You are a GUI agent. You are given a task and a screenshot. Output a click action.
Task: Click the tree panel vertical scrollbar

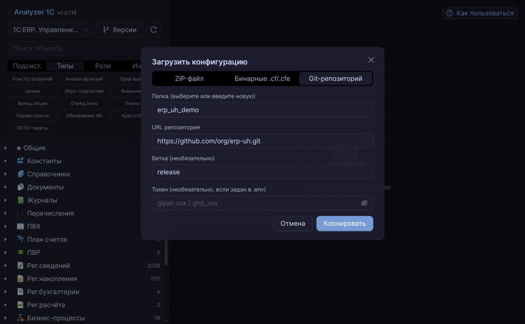click(166, 252)
